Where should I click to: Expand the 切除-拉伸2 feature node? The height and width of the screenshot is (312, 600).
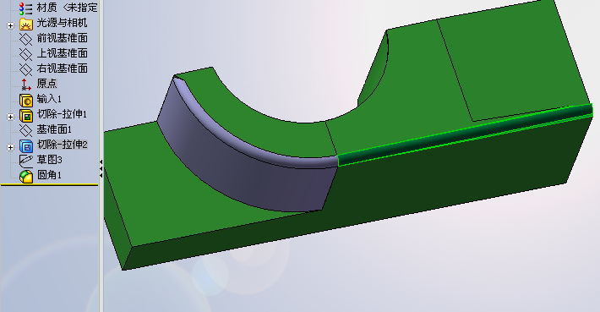[x=11, y=147]
